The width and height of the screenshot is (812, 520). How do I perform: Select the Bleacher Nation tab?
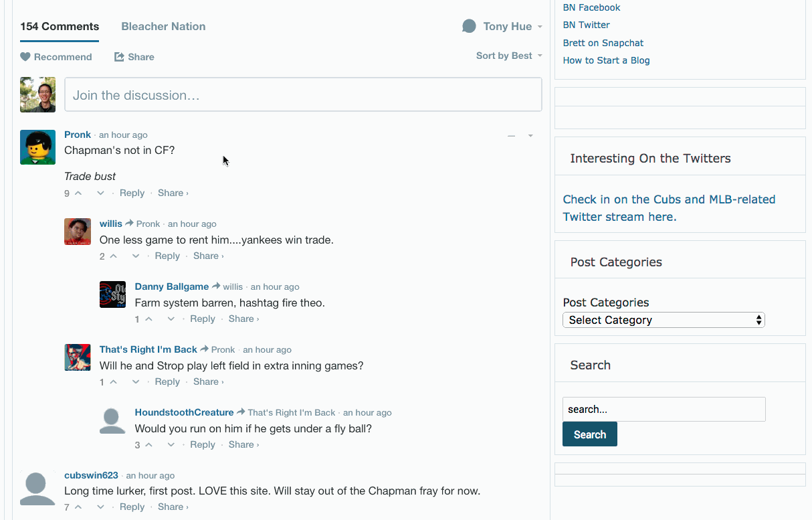click(163, 27)
